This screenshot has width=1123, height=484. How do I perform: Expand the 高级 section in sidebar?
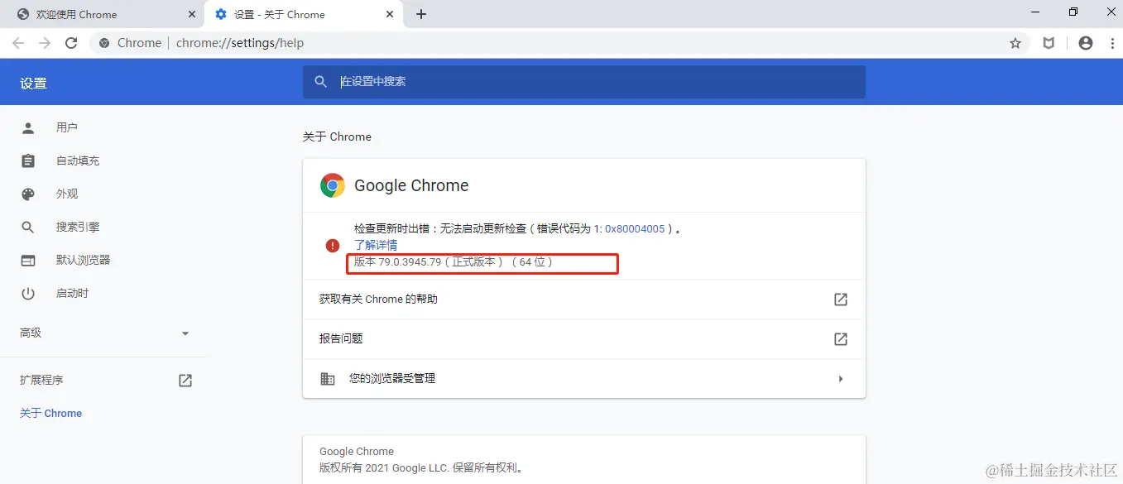[x=103, y=333]
